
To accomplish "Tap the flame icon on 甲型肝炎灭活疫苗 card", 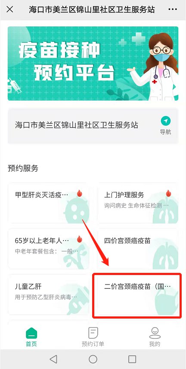I will coord(80,194).
